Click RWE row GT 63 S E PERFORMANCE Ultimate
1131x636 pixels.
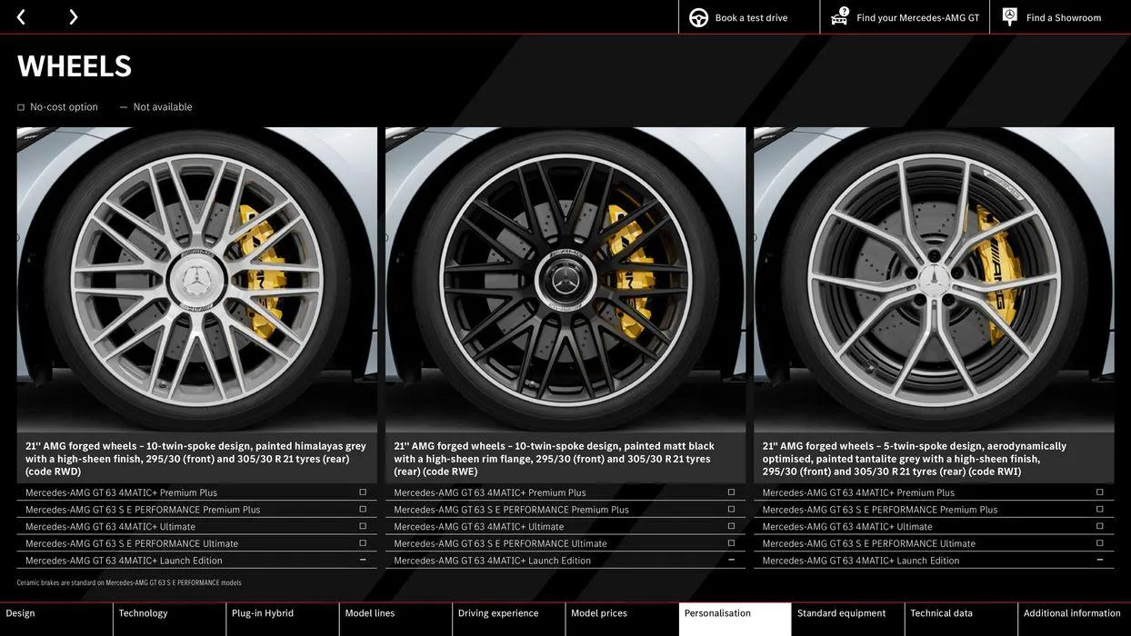pyautogui.click(x=565, y=543)
